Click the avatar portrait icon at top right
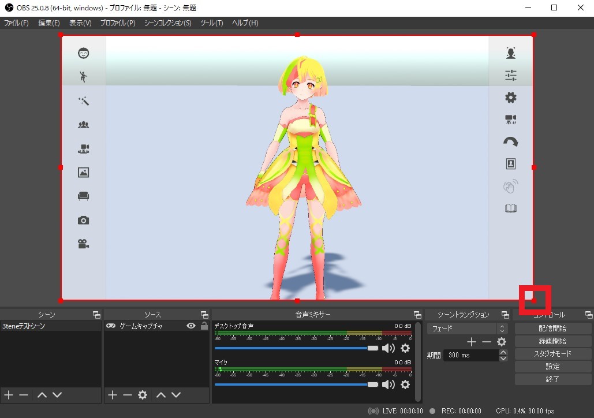This screenshot has height=418, width=594. (511, 53)
